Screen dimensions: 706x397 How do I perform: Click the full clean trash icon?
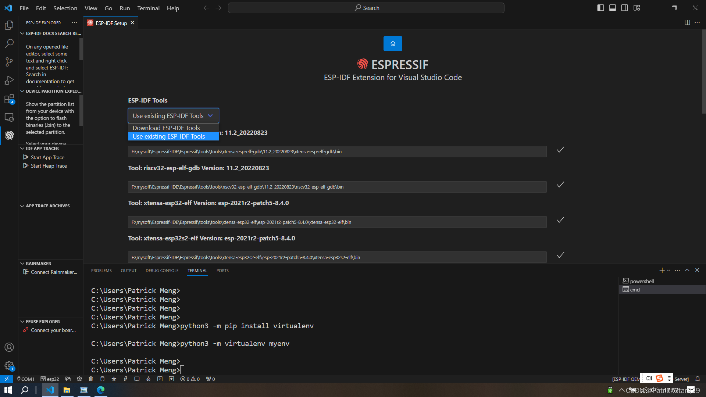click(x=91, y=379)
